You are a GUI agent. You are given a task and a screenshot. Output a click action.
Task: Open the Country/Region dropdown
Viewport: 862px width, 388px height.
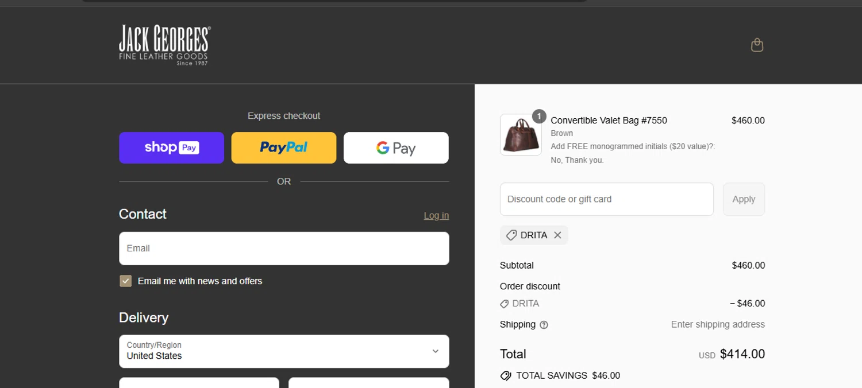[284, 351]
